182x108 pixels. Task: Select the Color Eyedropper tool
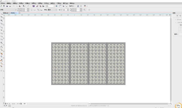pyautogui.click(x=1, y=60)
